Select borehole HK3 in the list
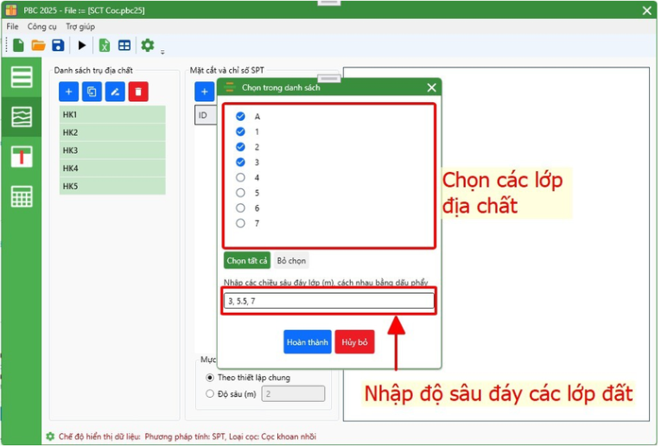This screenshot has height=446, width=661. [x=112, y=150]
